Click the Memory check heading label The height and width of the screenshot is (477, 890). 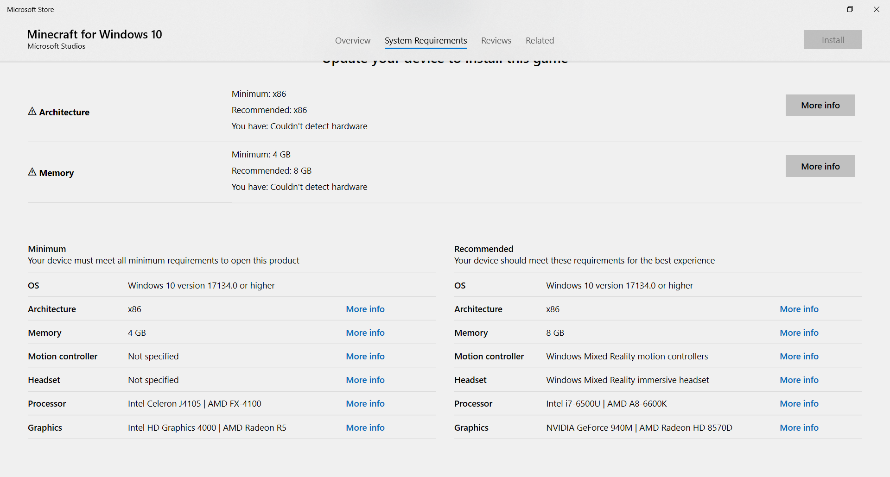coord(57,173)
